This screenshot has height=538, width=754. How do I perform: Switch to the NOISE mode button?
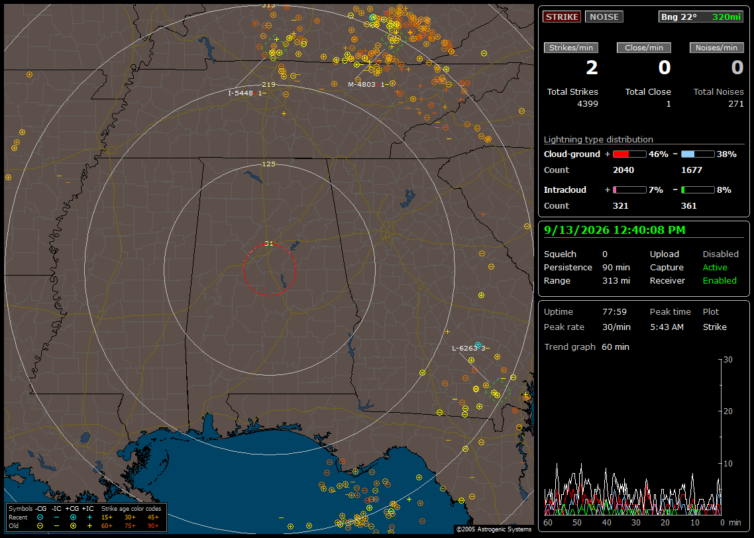[x=604, y=17]
